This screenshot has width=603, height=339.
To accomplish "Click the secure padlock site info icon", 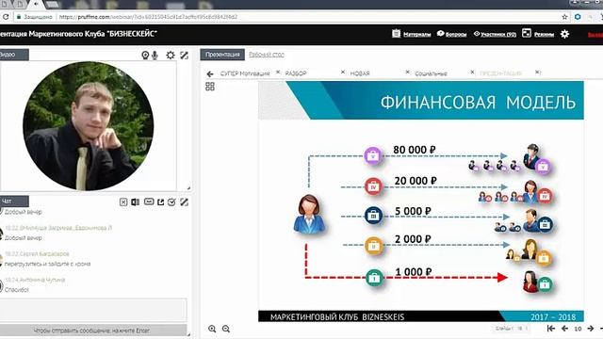I will [19, 17].
